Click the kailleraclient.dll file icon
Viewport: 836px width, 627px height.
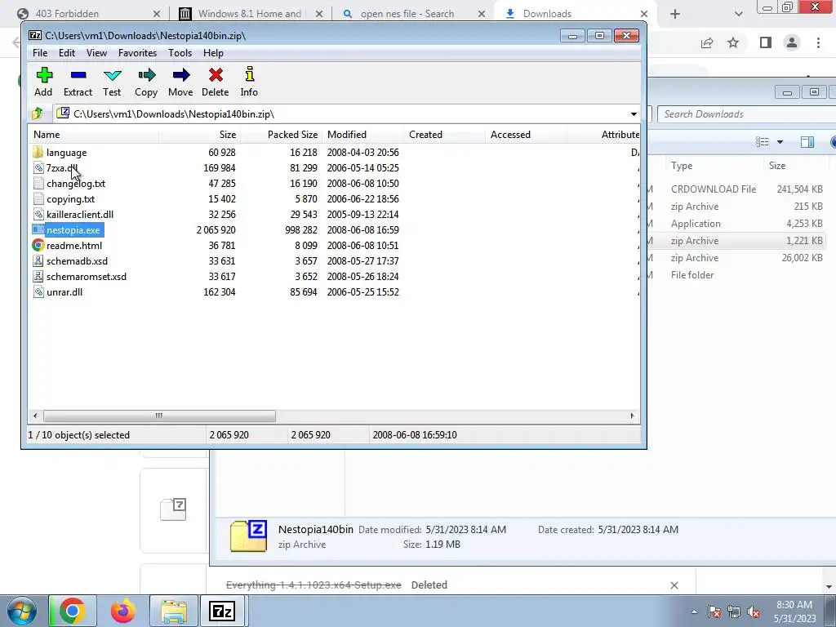click(x=38, y=215)
